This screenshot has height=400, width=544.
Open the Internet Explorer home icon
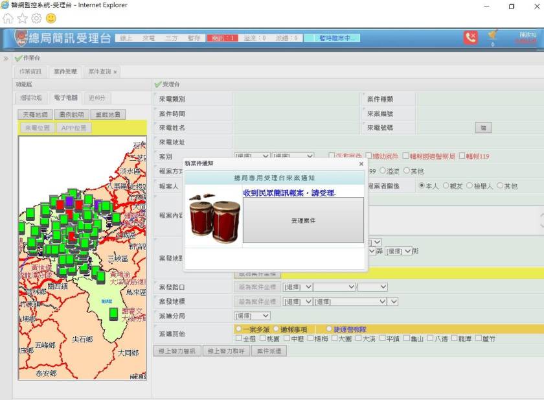tap(8, 18)
